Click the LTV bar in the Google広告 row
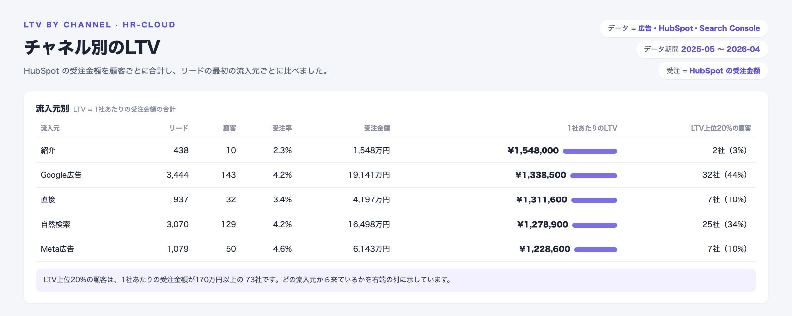The width and height of the screenshot is (792, 316). (x=594, y=176)
